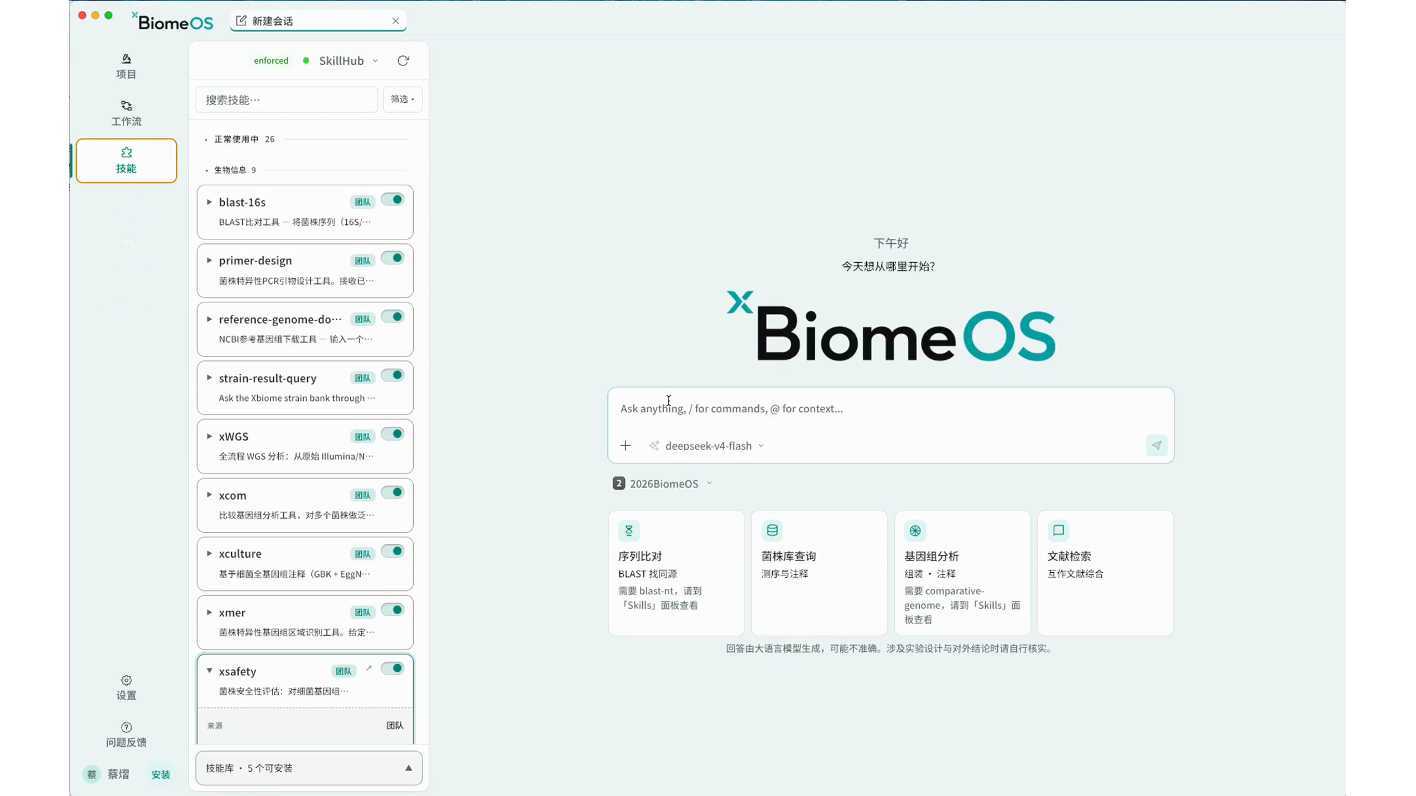The width and height of the screenshot is (1416, 796).
Task: Select the 技能 (Skills) sidebar tab
Action: [126, 160]
